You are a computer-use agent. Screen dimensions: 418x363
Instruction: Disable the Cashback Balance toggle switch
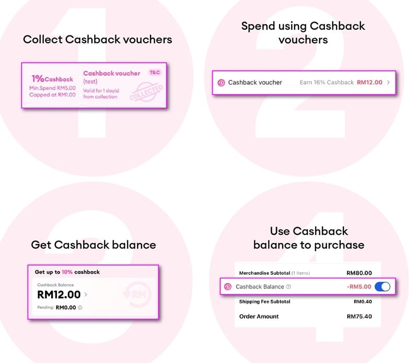[381, 287]
